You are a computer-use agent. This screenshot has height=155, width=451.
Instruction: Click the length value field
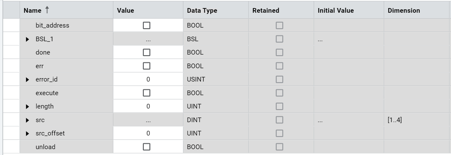148,107
